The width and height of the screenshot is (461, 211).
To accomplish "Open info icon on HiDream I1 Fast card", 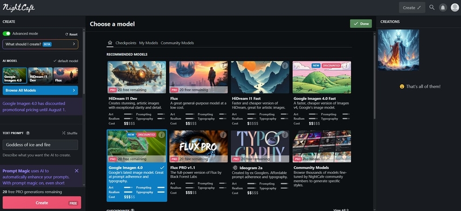I will pos(285,66).
